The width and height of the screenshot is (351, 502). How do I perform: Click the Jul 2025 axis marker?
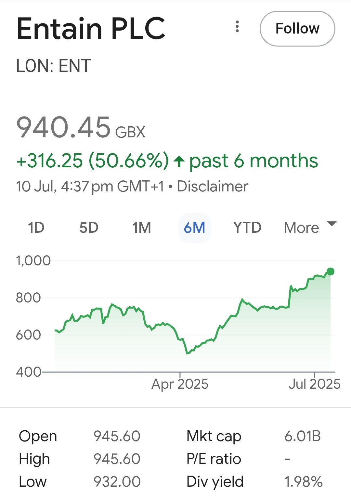tap(314, 384)
